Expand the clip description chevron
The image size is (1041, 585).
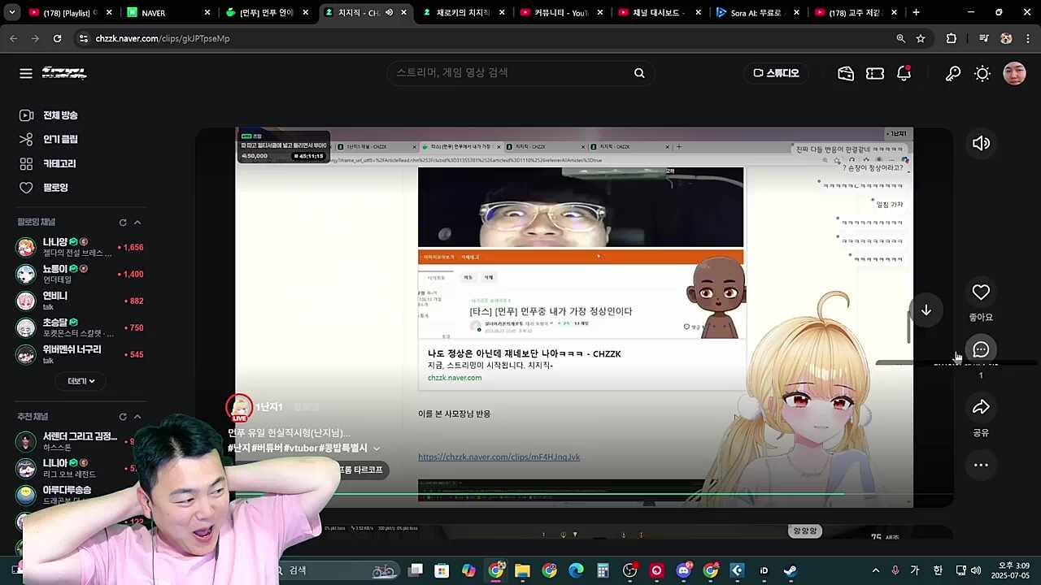tap(377, 448)
